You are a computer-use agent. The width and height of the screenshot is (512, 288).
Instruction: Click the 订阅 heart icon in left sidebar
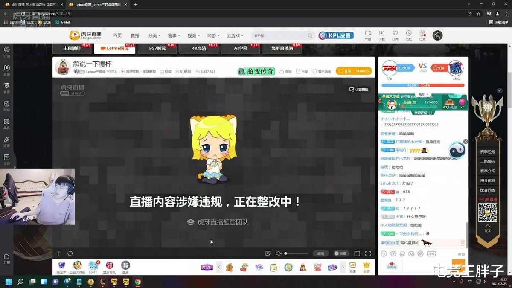coord(7,50)
